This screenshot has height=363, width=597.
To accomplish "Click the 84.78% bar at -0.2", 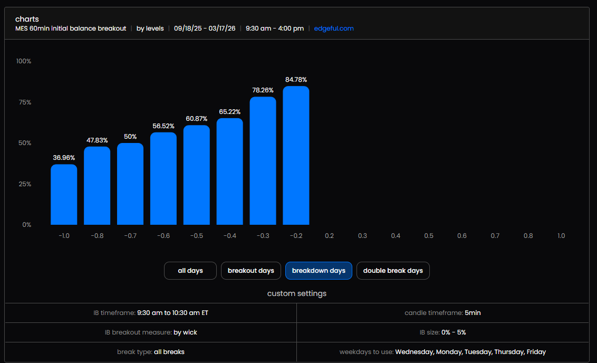I will click(x=296, y=156).
